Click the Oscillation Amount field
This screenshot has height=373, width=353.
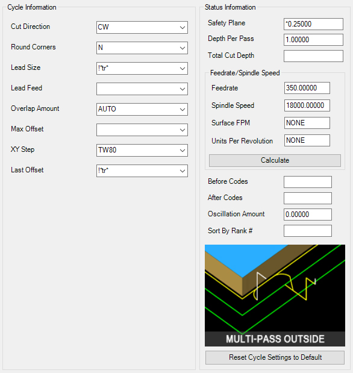pos(308,215)
